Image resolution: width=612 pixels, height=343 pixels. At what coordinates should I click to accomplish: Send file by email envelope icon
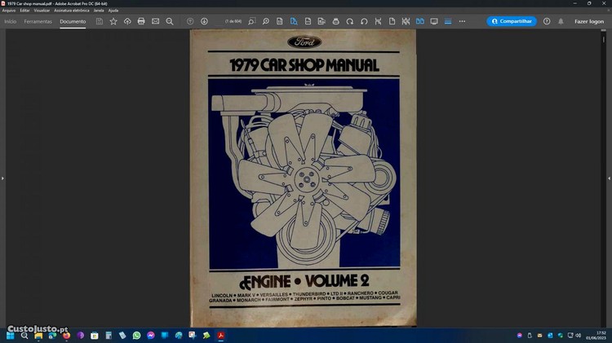click(x=155, y=21)
